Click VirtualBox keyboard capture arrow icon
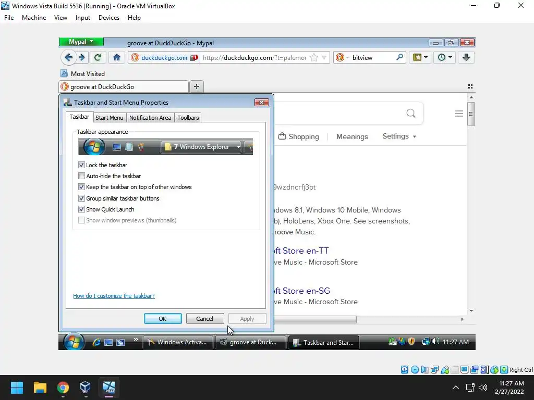This screenshot has width=534, height=400. (x=504, y=370)
